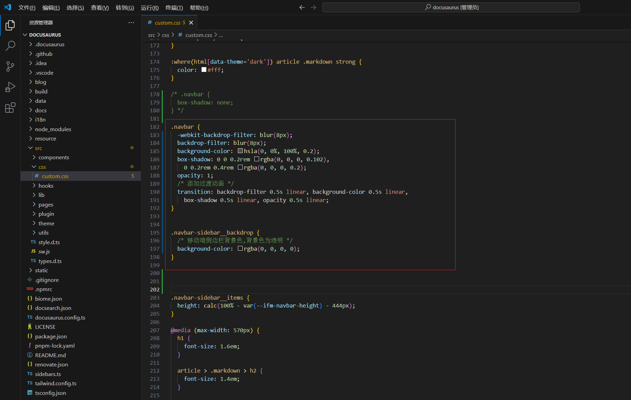Open the LICENSE file
631x400 pixels.
[45, 327]
